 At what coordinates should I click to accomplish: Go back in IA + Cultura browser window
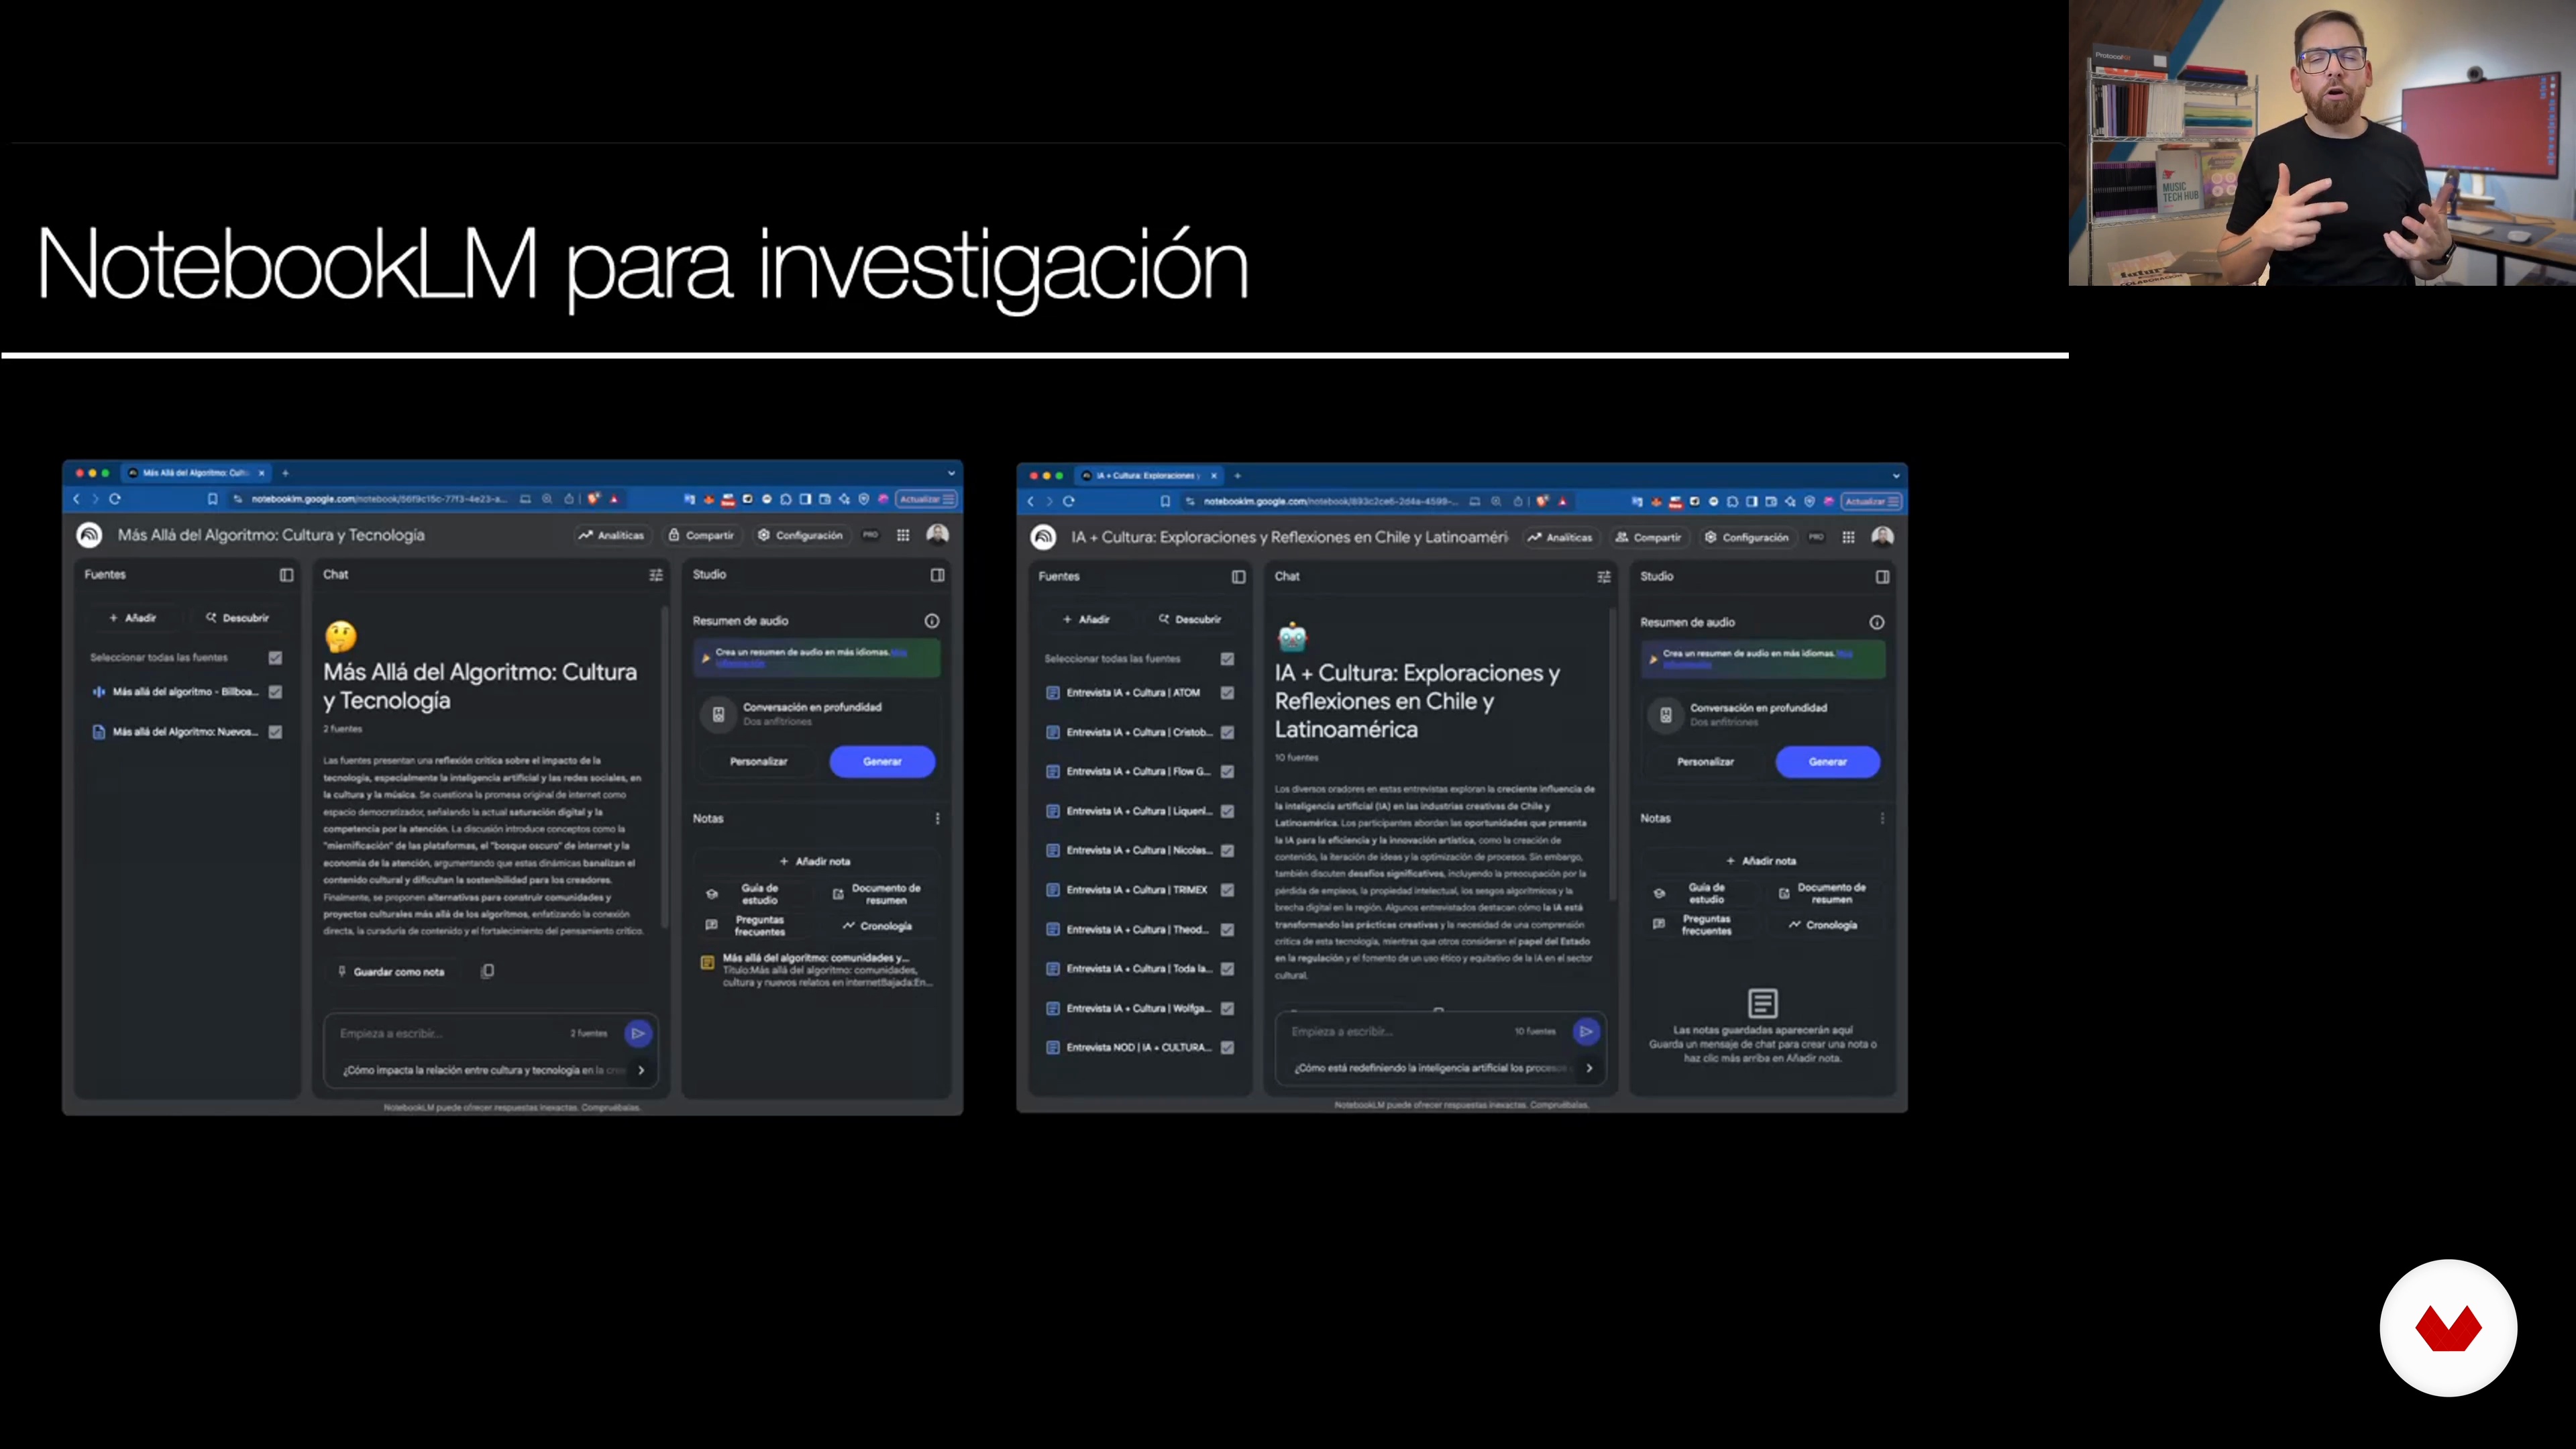[1030, 501]
